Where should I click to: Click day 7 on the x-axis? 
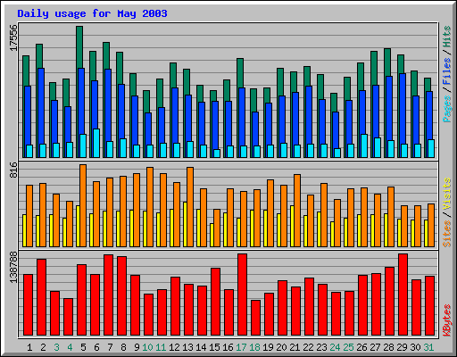coord(110,347)
